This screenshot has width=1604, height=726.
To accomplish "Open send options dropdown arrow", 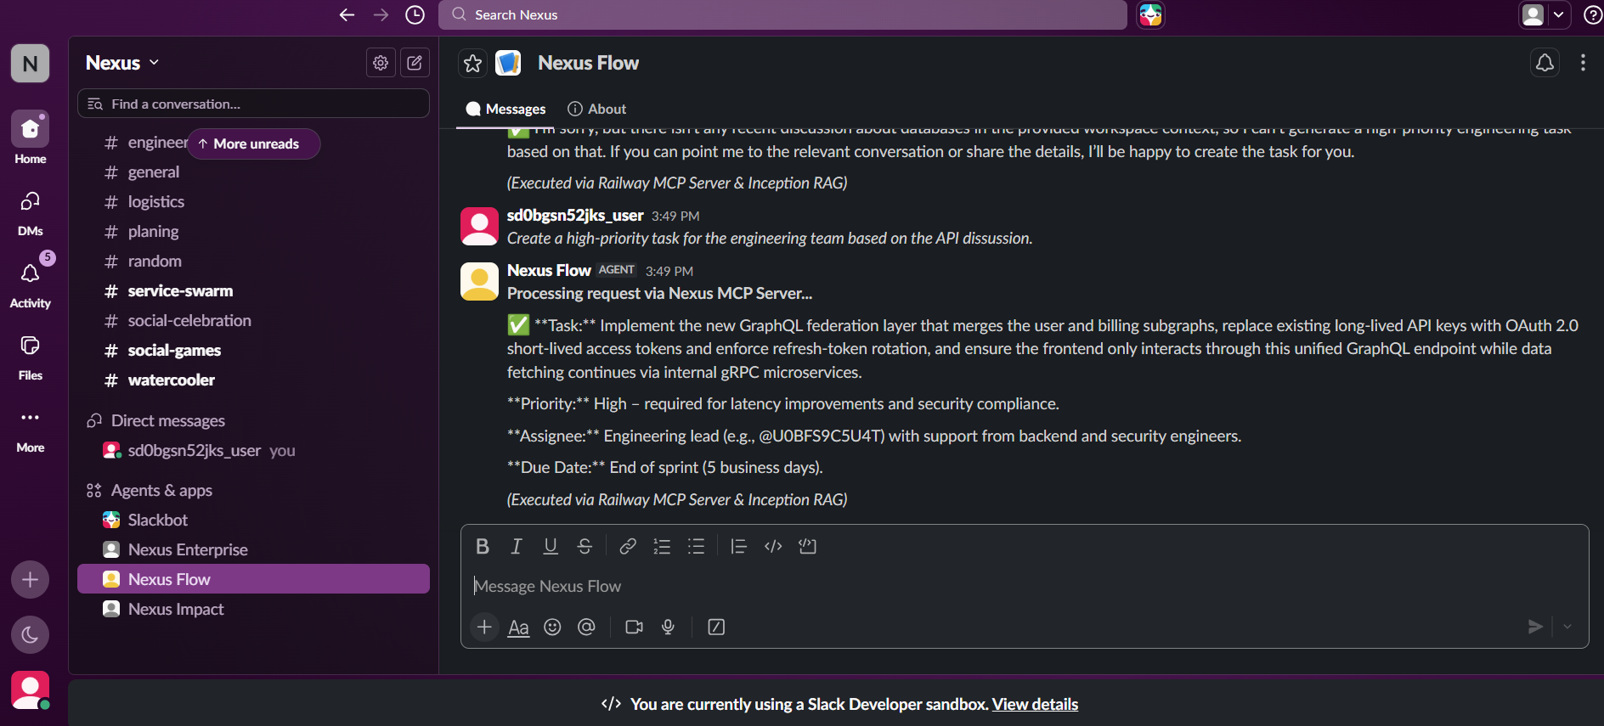I will (1567, 627).
